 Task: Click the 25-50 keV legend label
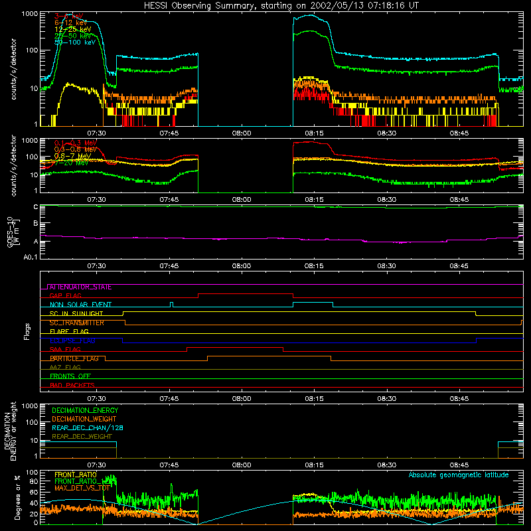point(73,36)
